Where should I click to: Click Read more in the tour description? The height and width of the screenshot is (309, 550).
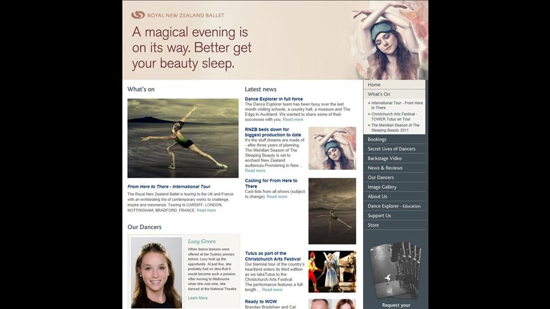coord(207,210)
